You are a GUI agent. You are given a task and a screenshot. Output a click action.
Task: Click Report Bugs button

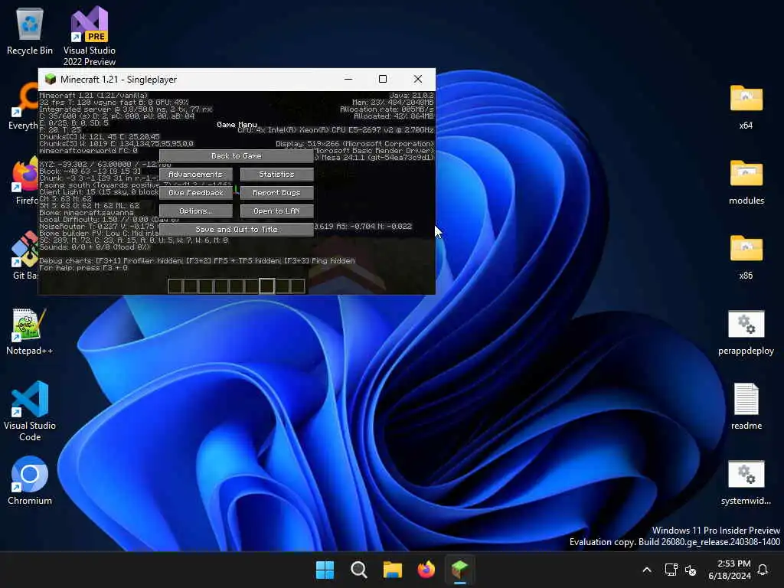pos(276,193)
